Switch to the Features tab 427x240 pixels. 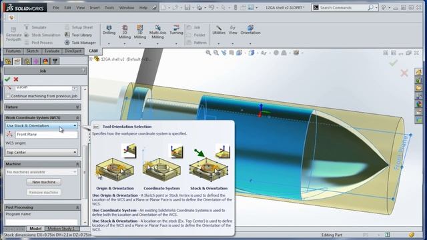click(x=13, y=51)
